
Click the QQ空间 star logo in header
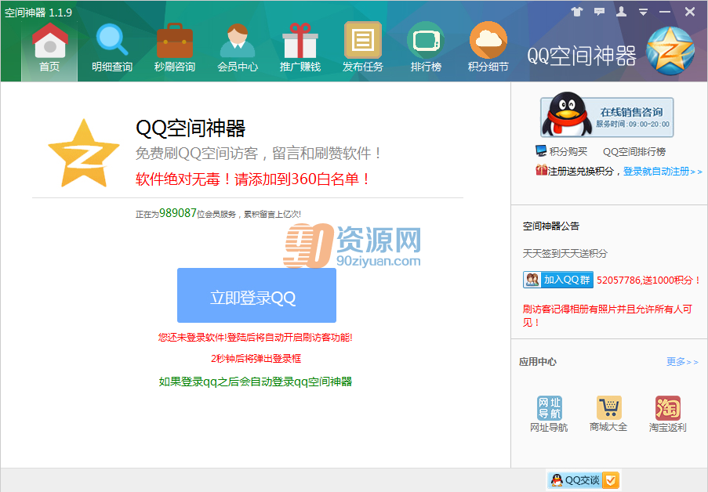coord(670,51)
